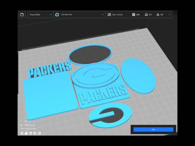The width and height of the screenshot is (195, 146).
Task: Click the print settings sliders icon
Action: pyautogui.click(x=109, y=15)
